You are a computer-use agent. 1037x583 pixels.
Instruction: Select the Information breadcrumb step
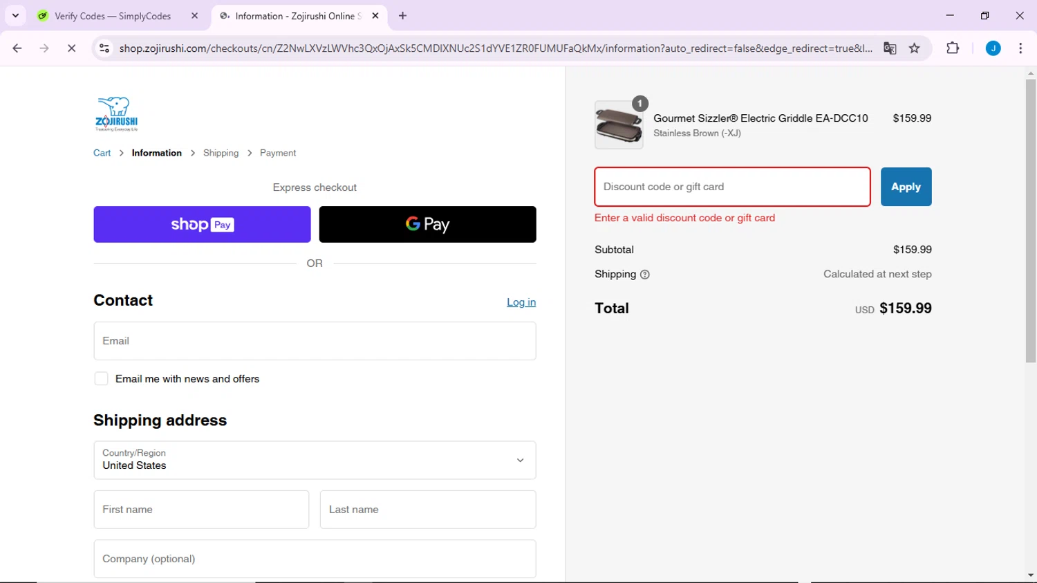click(x=157, y=153)
